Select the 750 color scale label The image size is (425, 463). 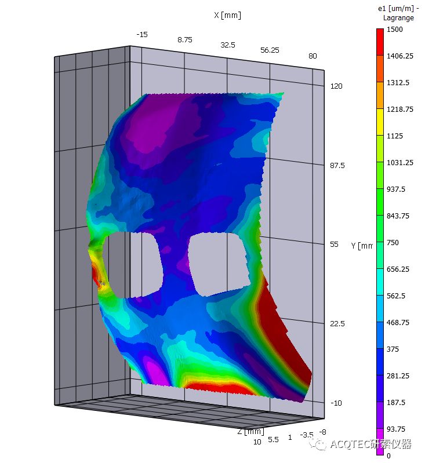[393, 243]
